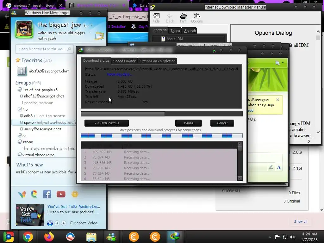The width and height of the screenshot is (324, 243).
Task: Play the Escargot Video podcast
Action: 50,223
